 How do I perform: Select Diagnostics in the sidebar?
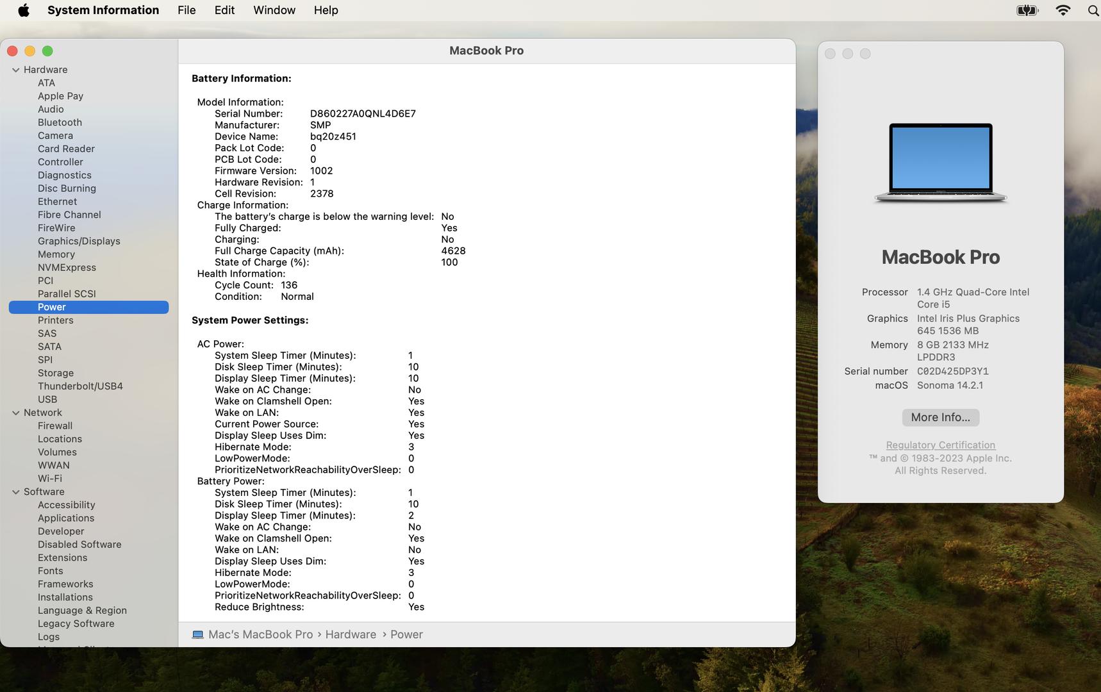coord(64,175)
